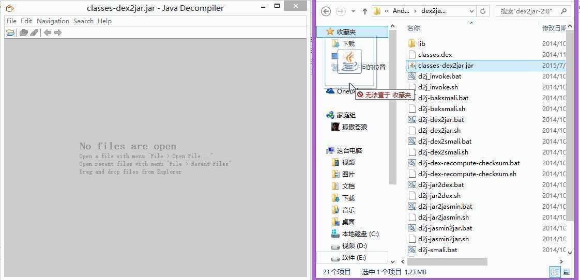Click the file list vertical scrollbar down arrow
The height and width of the screenshot is (280, 580).
[571, 252]
